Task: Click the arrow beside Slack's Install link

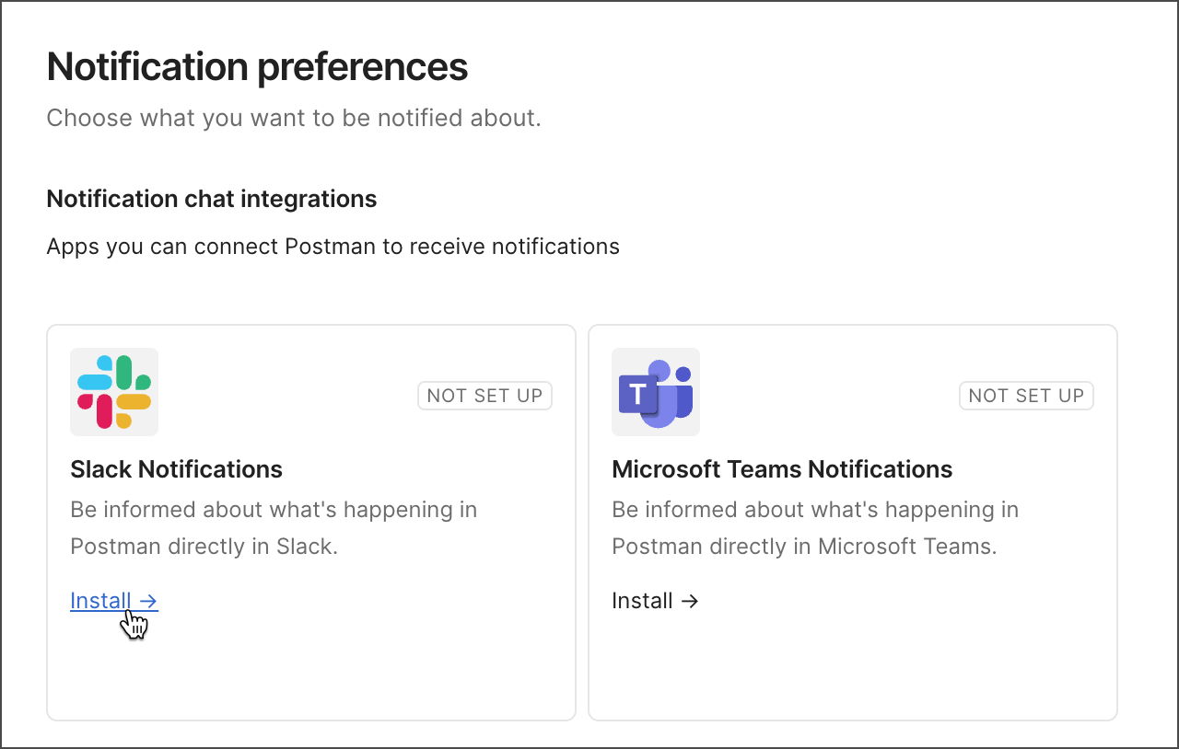Action: [x=148, y=601]
